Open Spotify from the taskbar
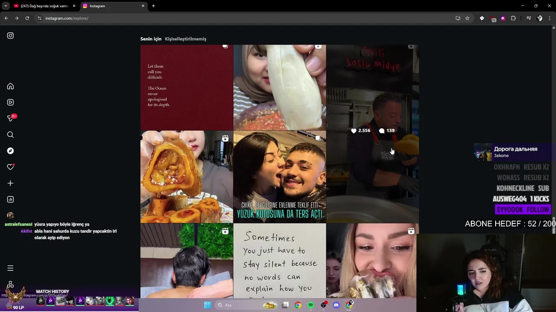 click(311, 305)
